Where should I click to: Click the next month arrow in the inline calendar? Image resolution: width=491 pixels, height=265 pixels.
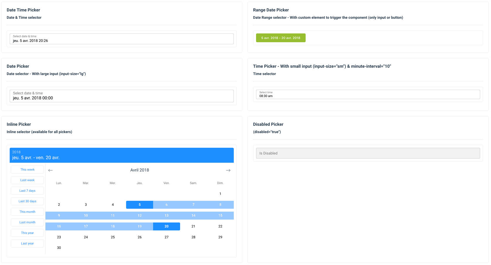coord(228,170)
